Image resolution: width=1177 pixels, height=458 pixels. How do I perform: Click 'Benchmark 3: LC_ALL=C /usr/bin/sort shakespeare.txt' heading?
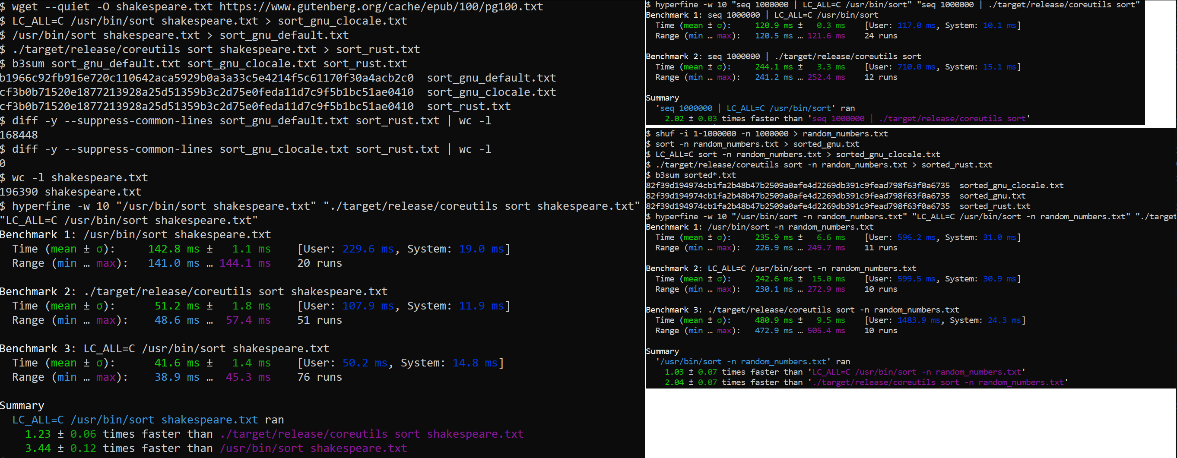165,348
